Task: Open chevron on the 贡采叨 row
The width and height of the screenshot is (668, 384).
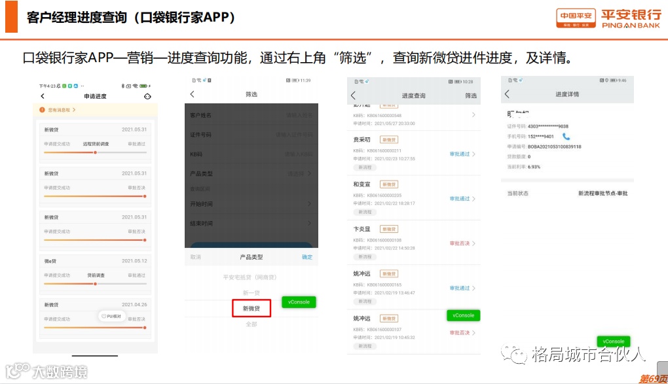Action: (473, 154)
